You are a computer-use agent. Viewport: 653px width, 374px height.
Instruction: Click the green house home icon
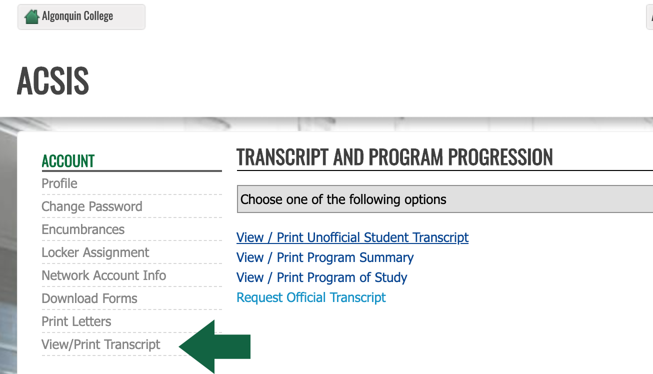click(32, 16)
